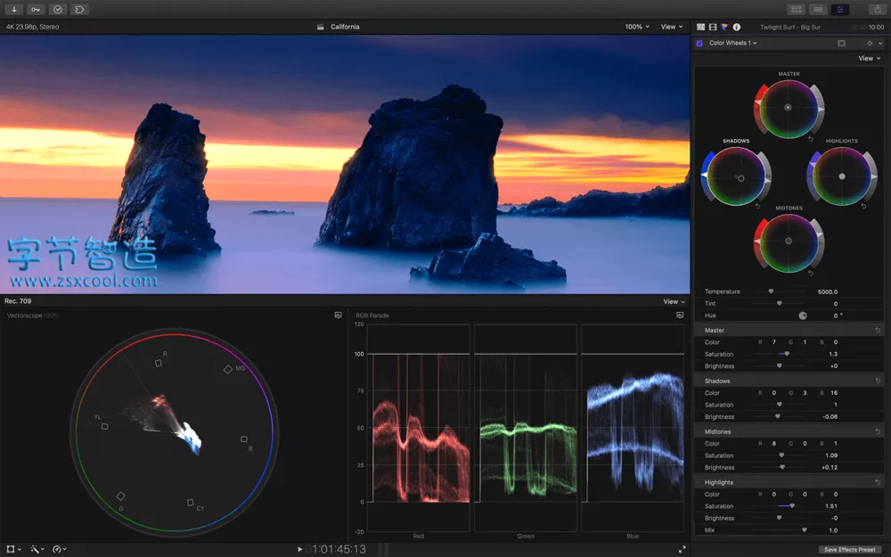The width and height of the screenshot is (891, 557).
Task: Open the scopes View dropdown menu
Action: [674, 301]
